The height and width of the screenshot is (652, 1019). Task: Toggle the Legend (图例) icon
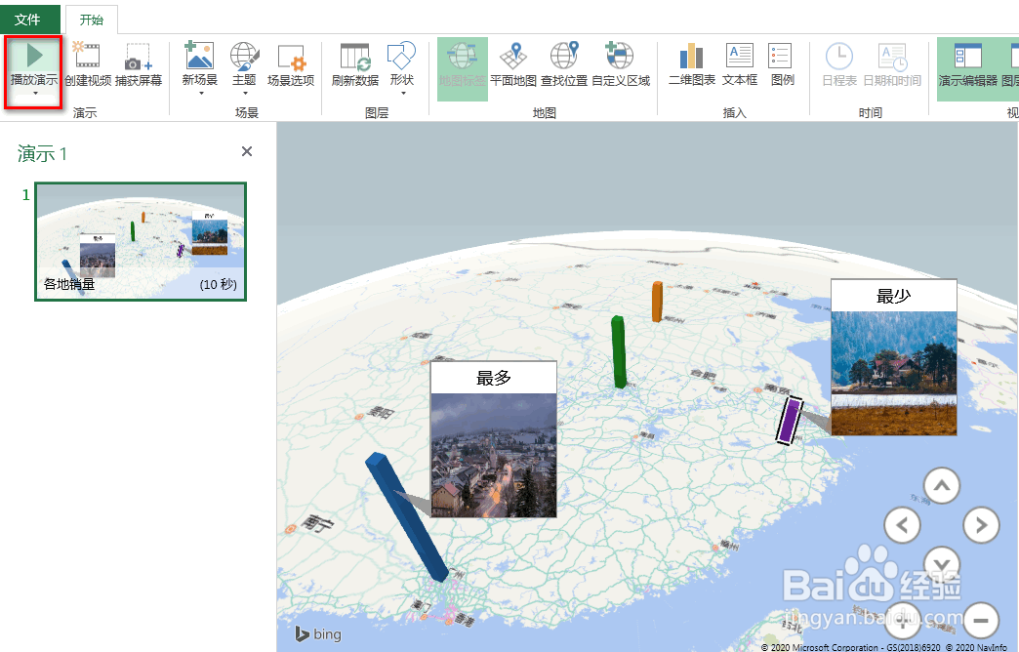coord(780,56)
